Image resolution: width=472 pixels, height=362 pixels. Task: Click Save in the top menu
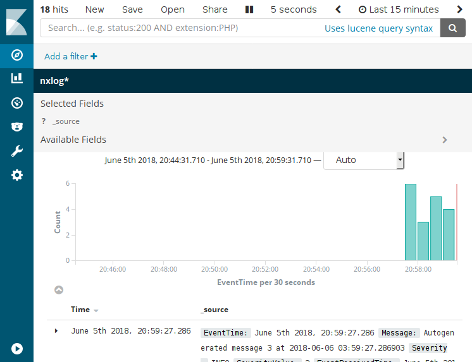click(132, 9)
